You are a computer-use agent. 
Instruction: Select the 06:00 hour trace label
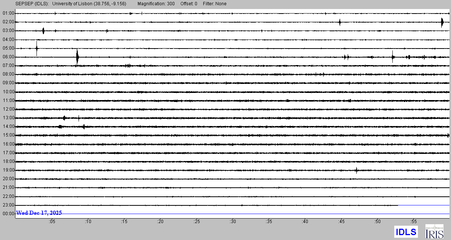coord(8,57)
